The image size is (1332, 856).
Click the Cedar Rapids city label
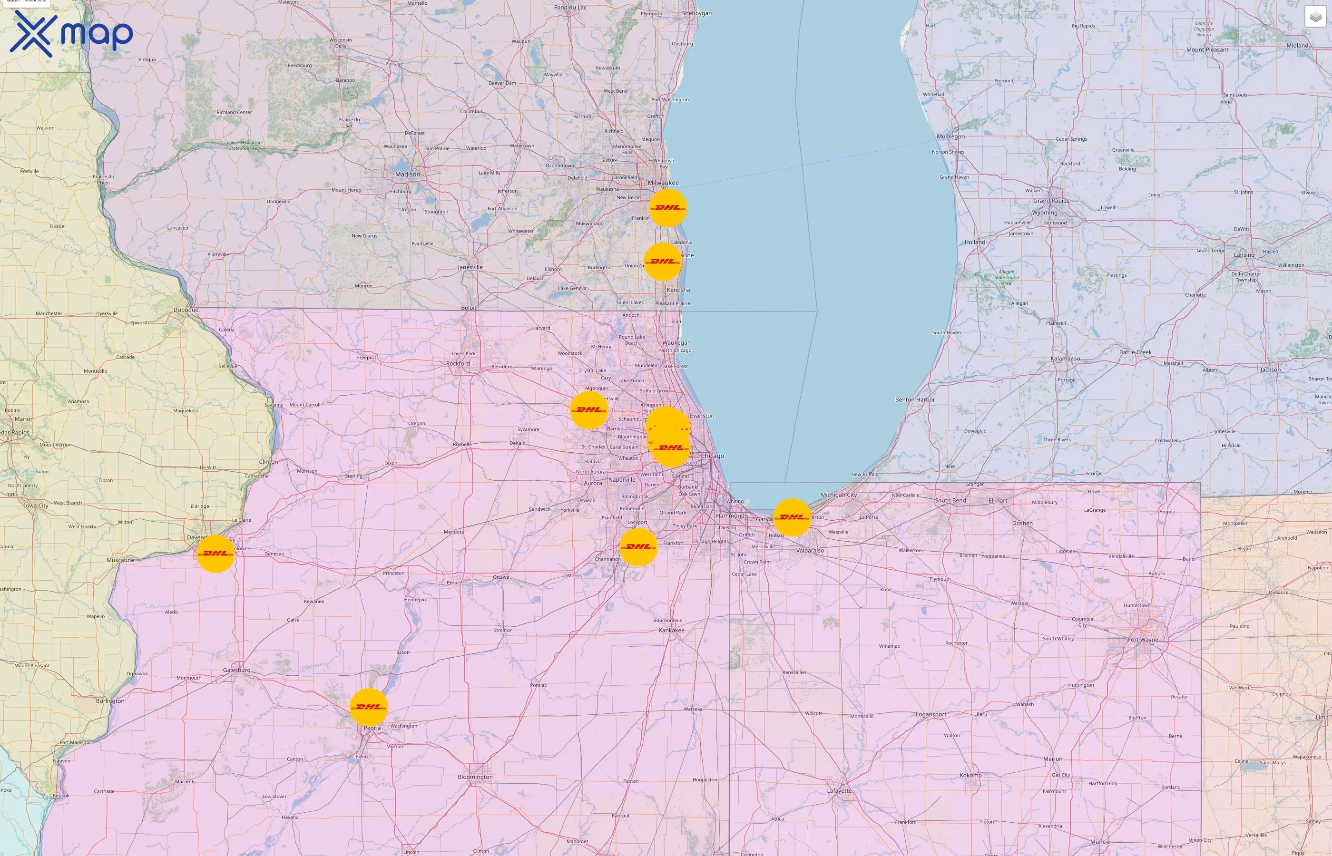click(15, 432)
